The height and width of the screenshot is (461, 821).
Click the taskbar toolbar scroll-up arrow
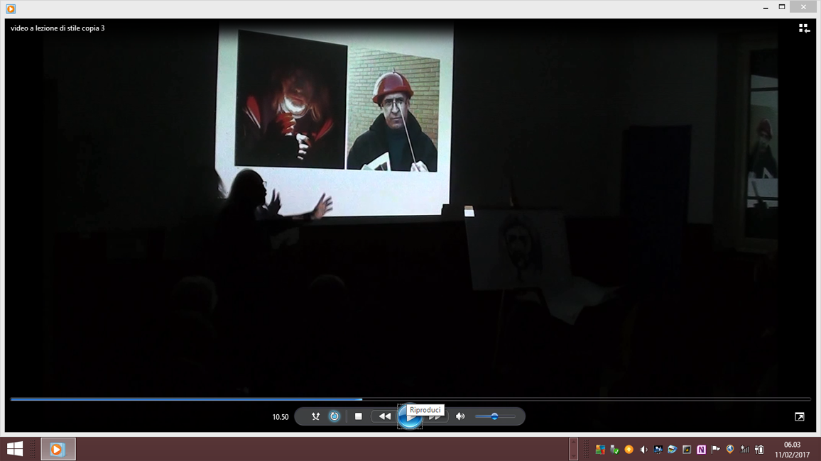tap(573, 443)
